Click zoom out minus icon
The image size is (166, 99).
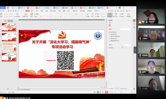coord(115,92)
